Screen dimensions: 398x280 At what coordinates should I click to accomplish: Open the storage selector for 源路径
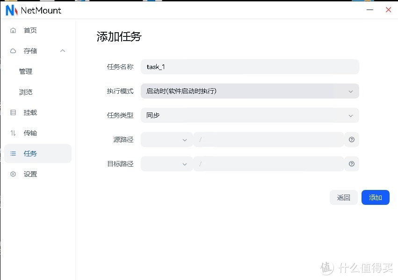166,140
